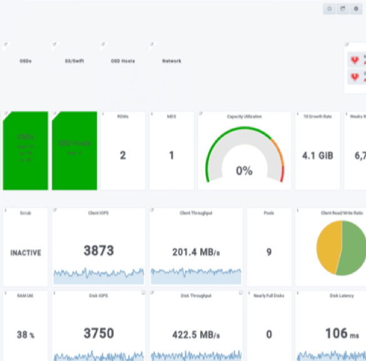Show info icon on Disk IOPS panel
This screenshot has width=366, height=361.
[54, 293]
